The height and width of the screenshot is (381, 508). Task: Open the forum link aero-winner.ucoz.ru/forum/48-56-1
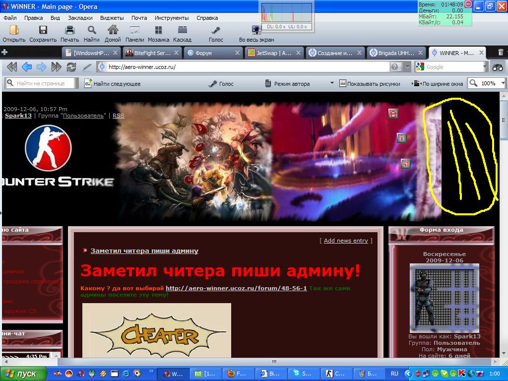[236, 288]
